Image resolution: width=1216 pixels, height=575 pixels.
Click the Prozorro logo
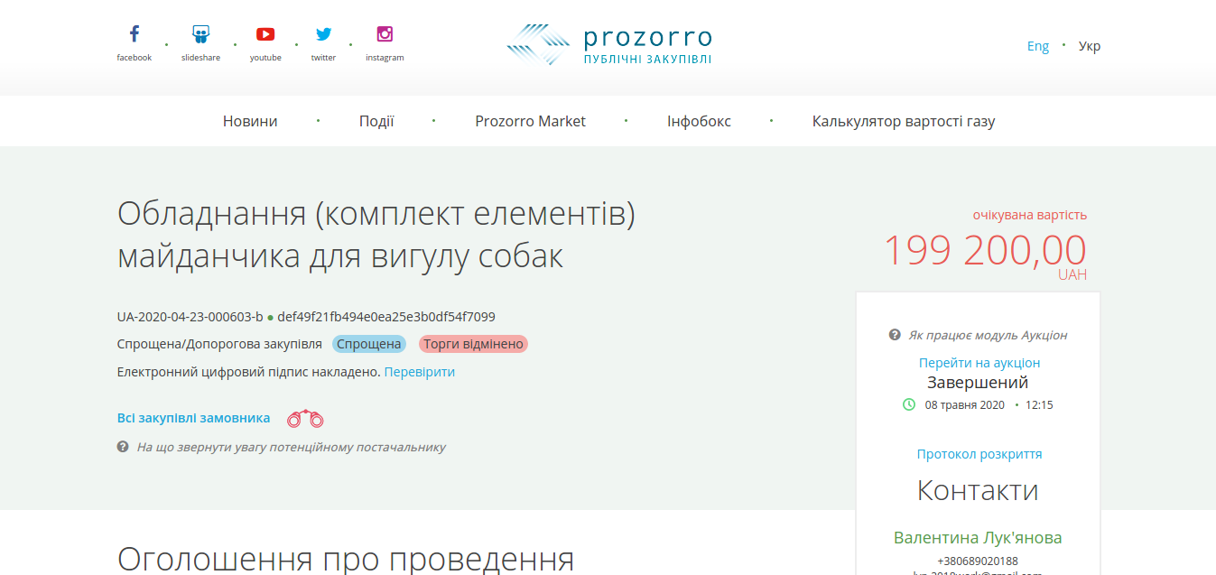pos(608,45)
